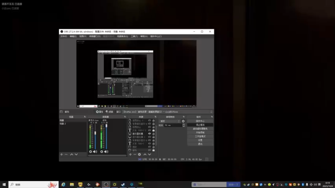Open source properties gear below sources list
The image size is (335, 188).
pyautogui.click(x=139, y=154)
